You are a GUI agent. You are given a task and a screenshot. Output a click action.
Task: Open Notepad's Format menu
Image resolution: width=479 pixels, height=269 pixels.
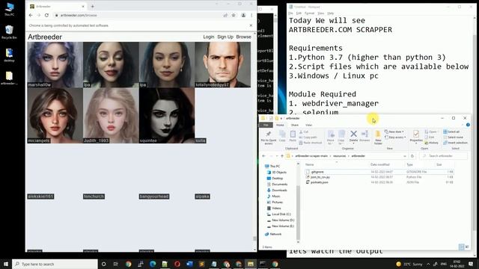pyautogui.click(x=309, y=13)
